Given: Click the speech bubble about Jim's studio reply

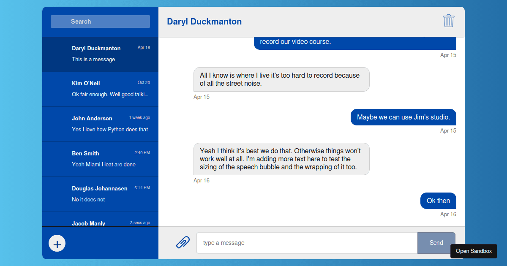Looking at the screenshot, I should (x=281, y=159).
